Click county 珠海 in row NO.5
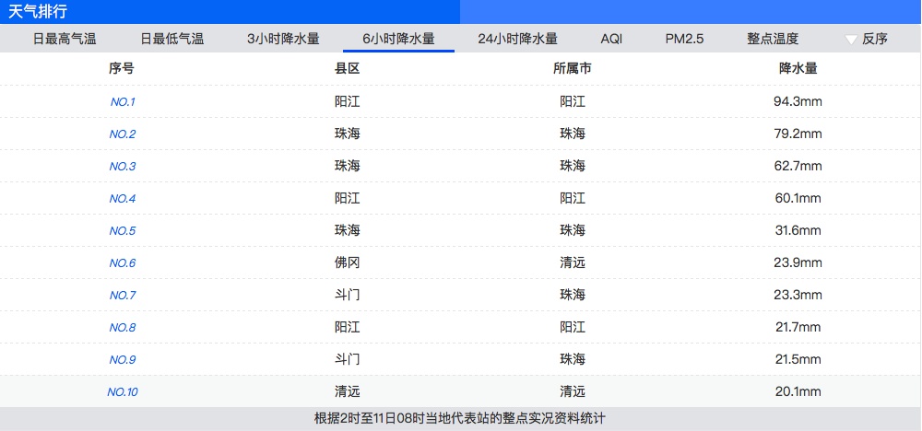The image size is (922, 431). point(347,231)
